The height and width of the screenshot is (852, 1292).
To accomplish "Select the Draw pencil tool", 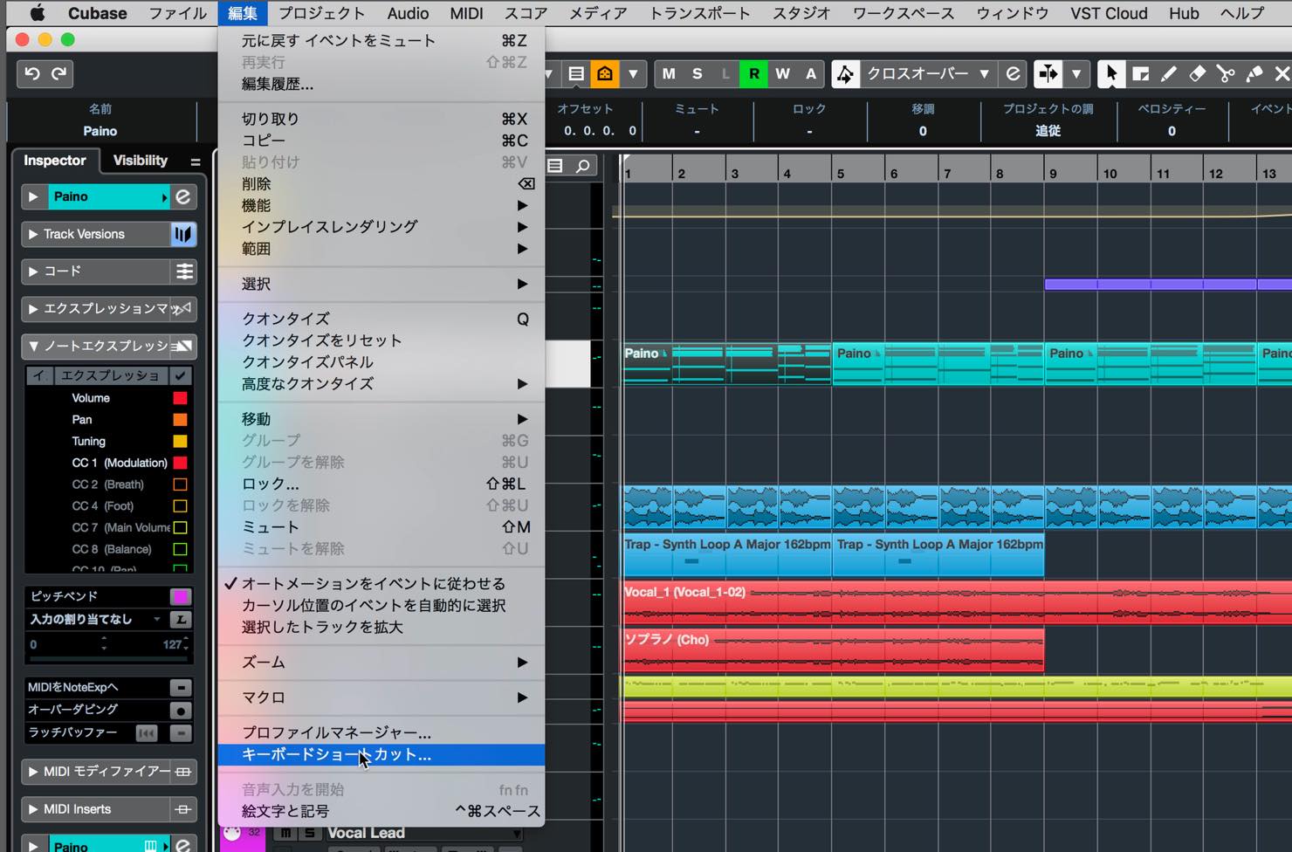I will pos(1168,74).
